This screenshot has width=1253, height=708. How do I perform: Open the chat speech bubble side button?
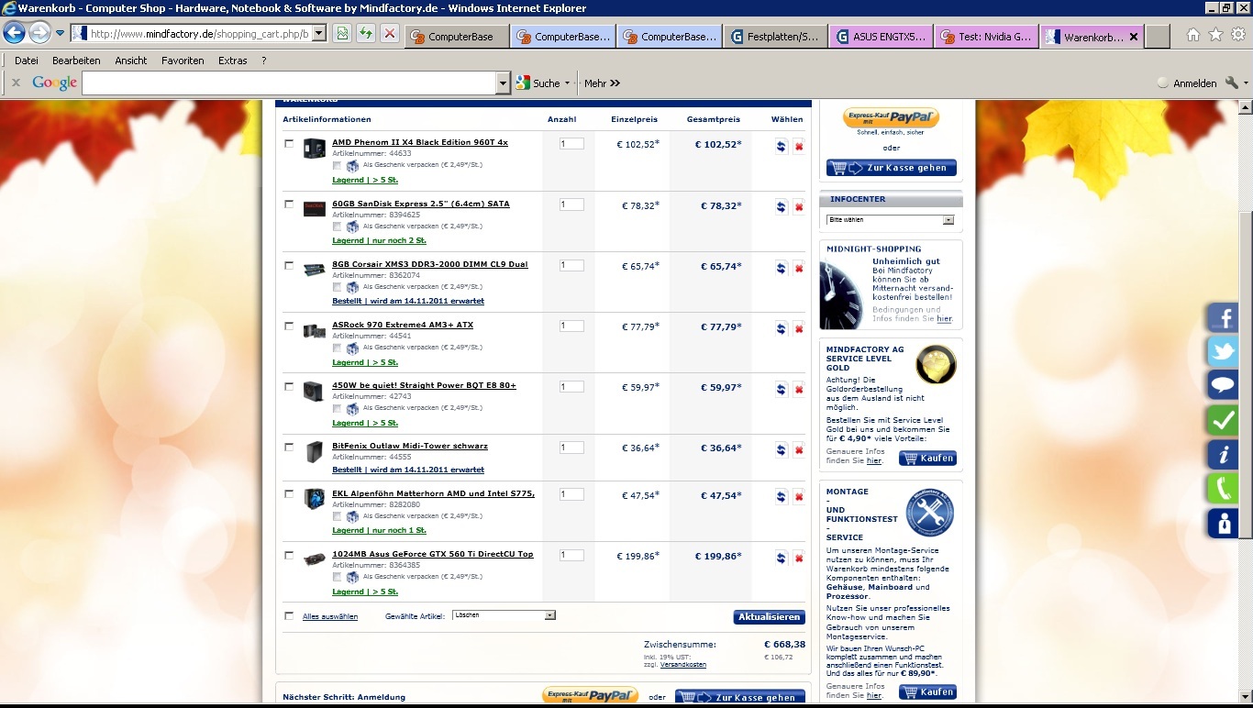click(1223, 385)
